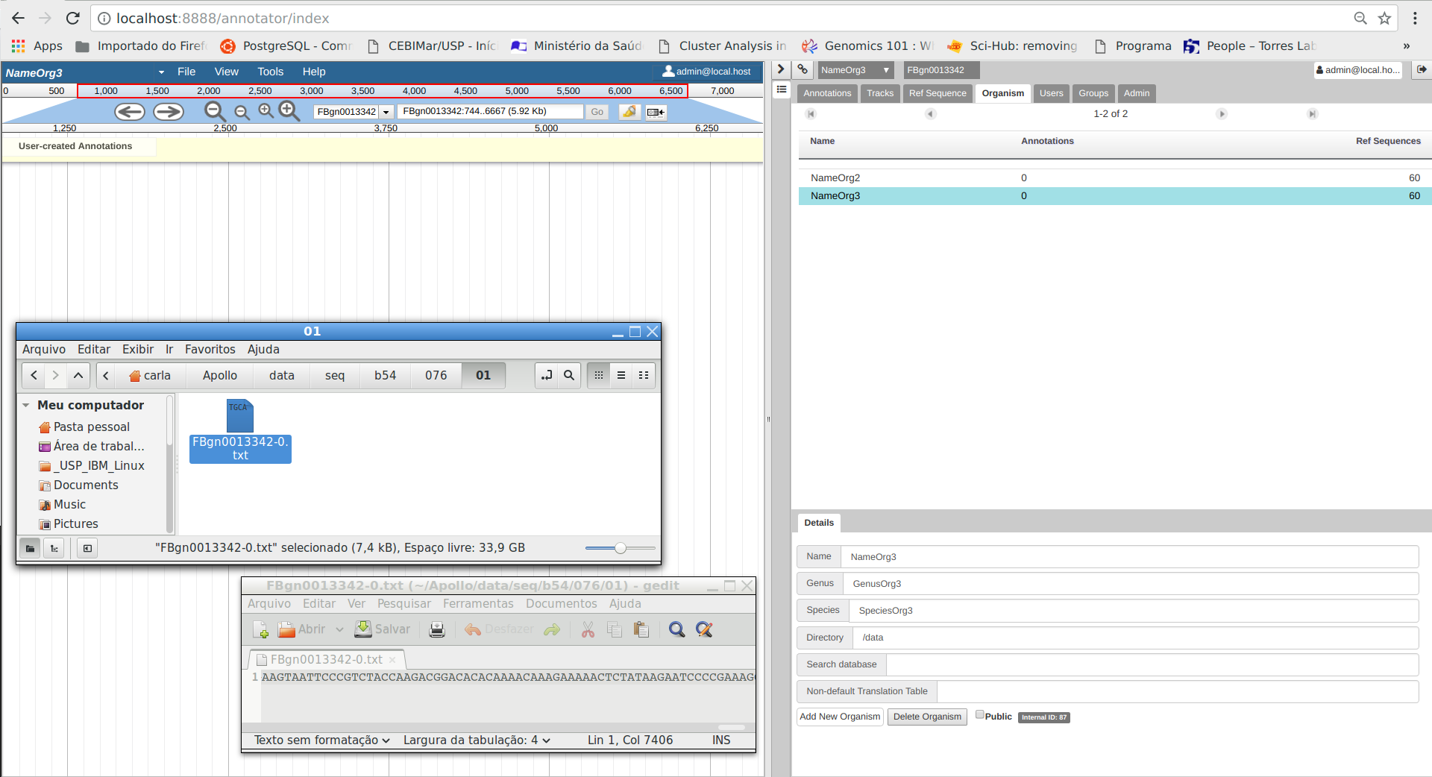Click the Search icon in gedit toolbar
The width and height of the screenshot is (1432, 777).
coord(676,629)
